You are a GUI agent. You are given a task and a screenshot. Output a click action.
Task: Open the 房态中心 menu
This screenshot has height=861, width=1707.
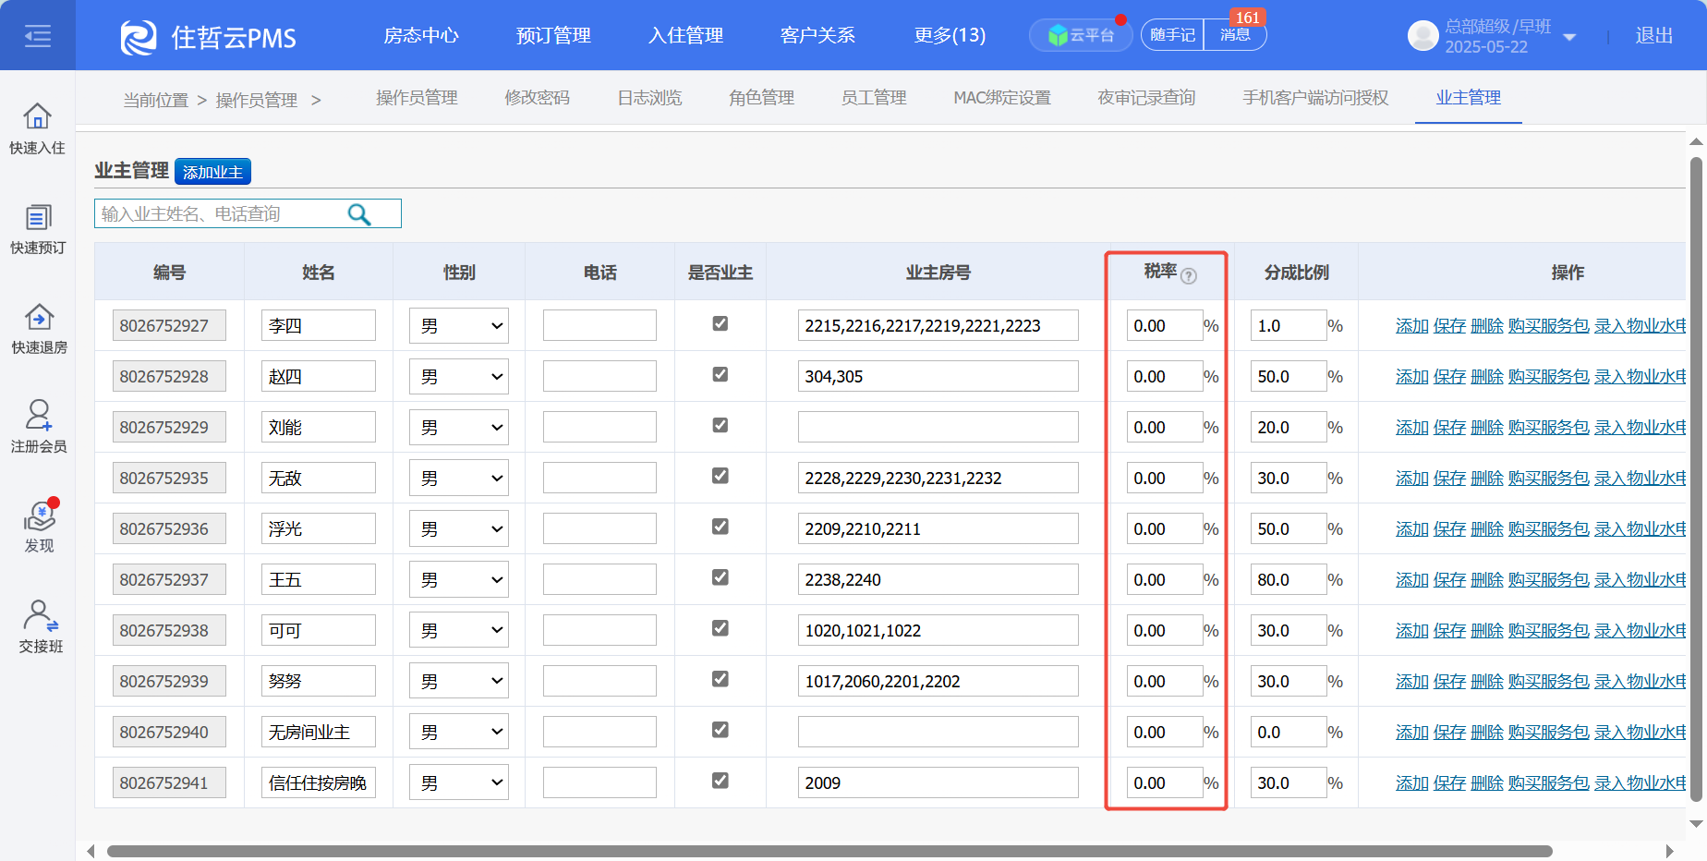pyautogui.click(x=421, y=35)
